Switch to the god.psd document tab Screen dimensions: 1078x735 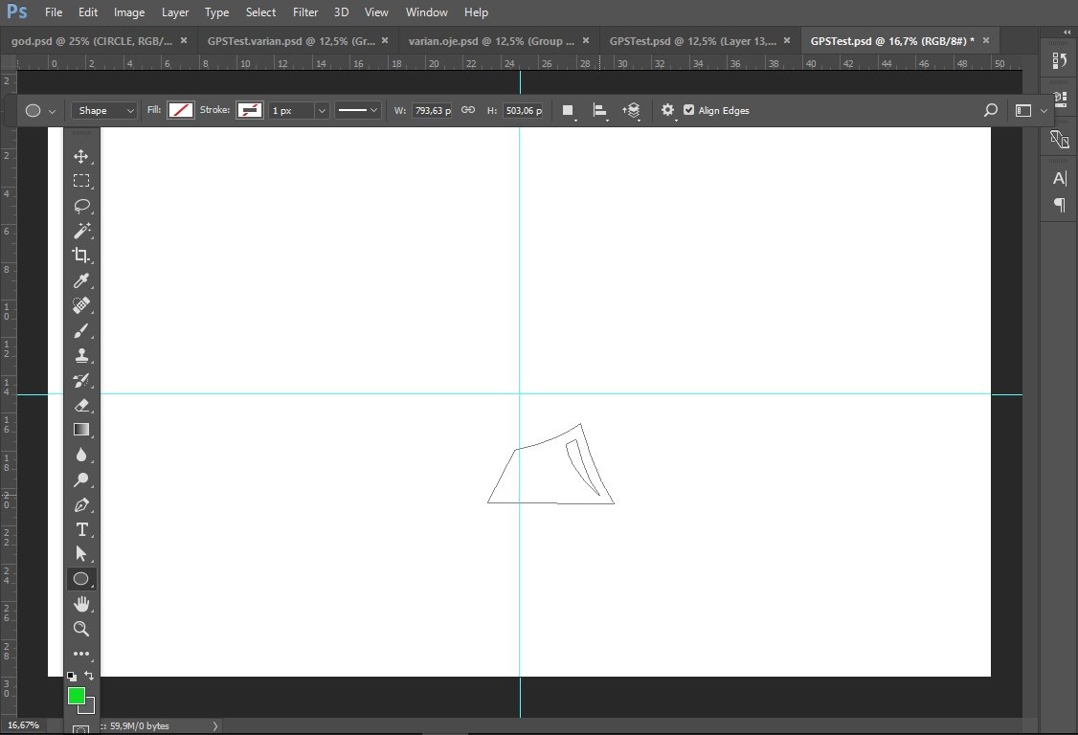pyautogui.click(x=92, y=41)
